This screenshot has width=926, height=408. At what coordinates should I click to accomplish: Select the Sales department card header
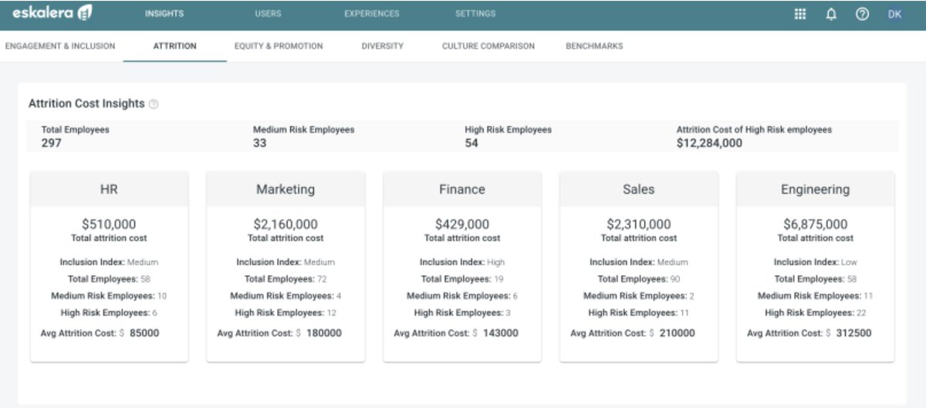click(x=638, y=189)
